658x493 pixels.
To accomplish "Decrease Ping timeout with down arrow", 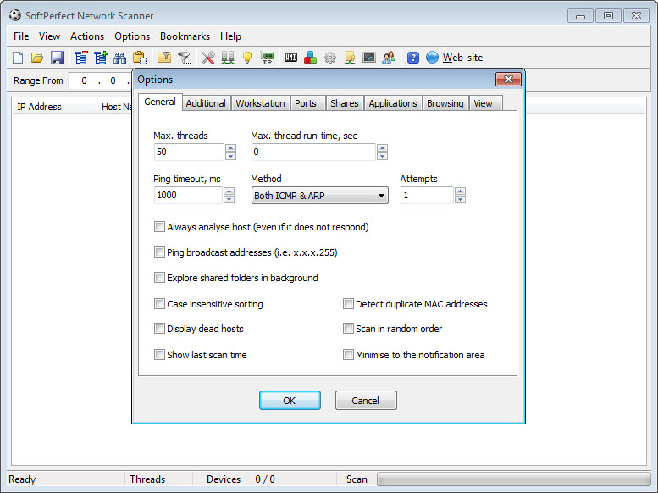I will (x=229, y=199).
